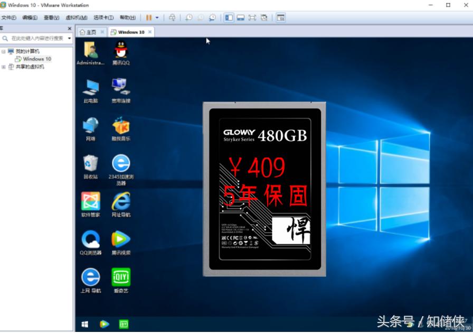Collapse the 我的计算机 tree node
The height and width of the screenshot is (333, 473).
3,51
